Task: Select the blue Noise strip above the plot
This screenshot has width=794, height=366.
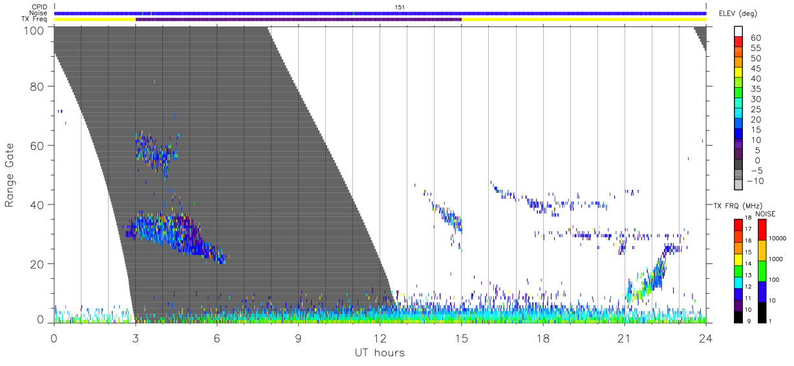Action: click(x=380, y=13)
